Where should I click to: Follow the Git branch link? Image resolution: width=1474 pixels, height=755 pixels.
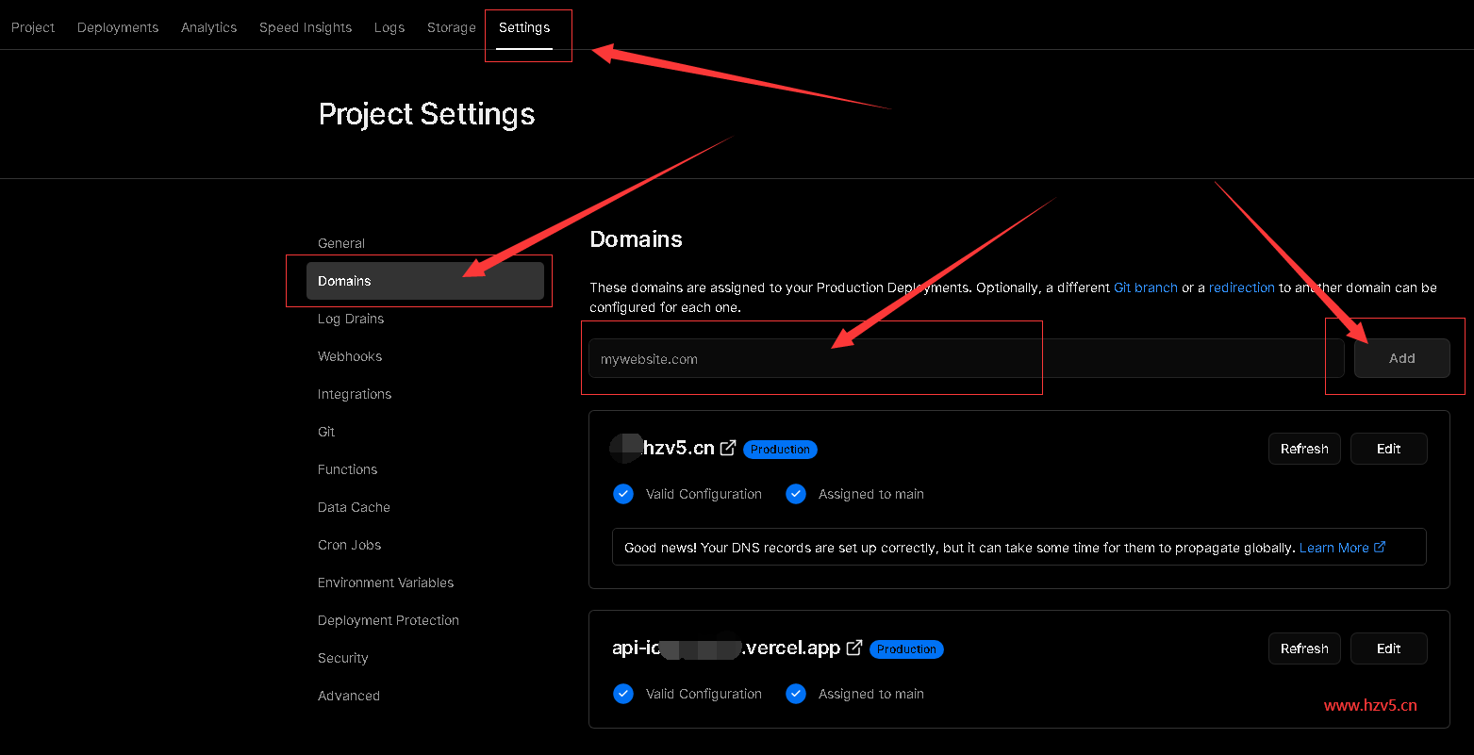point(1146,287)
